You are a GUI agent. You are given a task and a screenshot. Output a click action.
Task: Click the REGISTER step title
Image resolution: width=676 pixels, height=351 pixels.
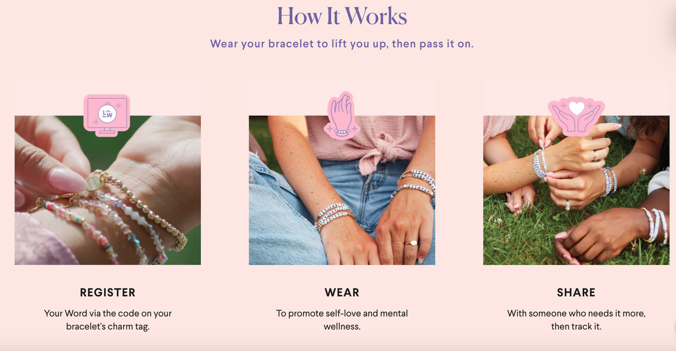click(x=108, y=292)
